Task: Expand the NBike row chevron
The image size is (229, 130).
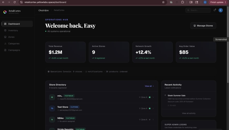Action: pyautogui.click(x=153, y=120)
